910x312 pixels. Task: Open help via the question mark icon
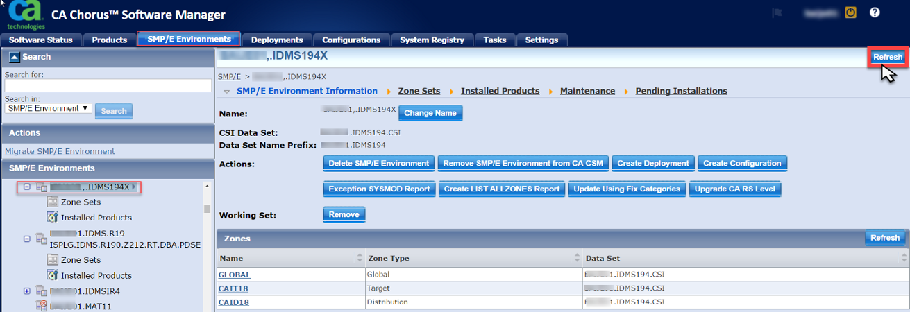coord(875,12)
